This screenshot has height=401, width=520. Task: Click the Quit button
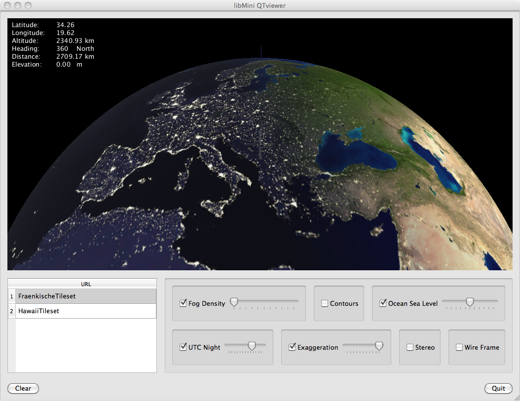point(498,388)
